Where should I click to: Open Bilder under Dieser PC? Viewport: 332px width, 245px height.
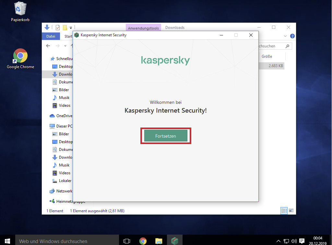click(61, 134)
